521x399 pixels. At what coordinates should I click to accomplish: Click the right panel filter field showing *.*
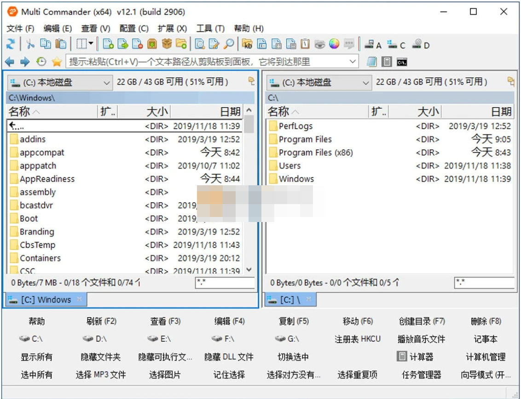[x=483, y=283]
